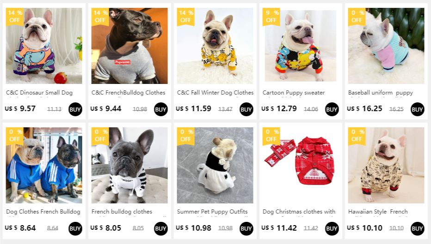The height and width of the screenshot is (244, 431).
Task: Open the grey Supreme hoodie dog photo
Action: tap(129, 46)
